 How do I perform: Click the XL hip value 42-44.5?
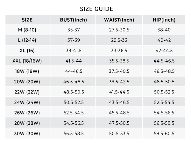click(164, 51)
